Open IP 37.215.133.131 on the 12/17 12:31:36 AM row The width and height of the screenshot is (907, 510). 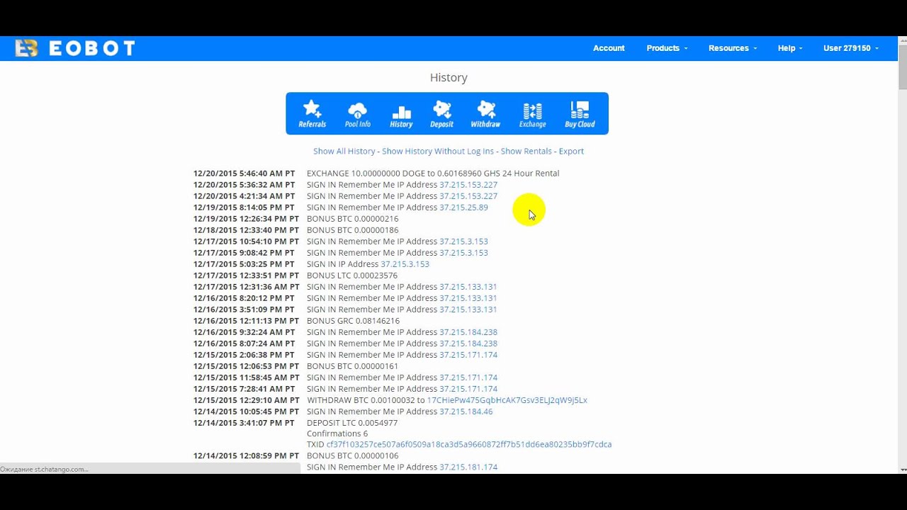468,287
